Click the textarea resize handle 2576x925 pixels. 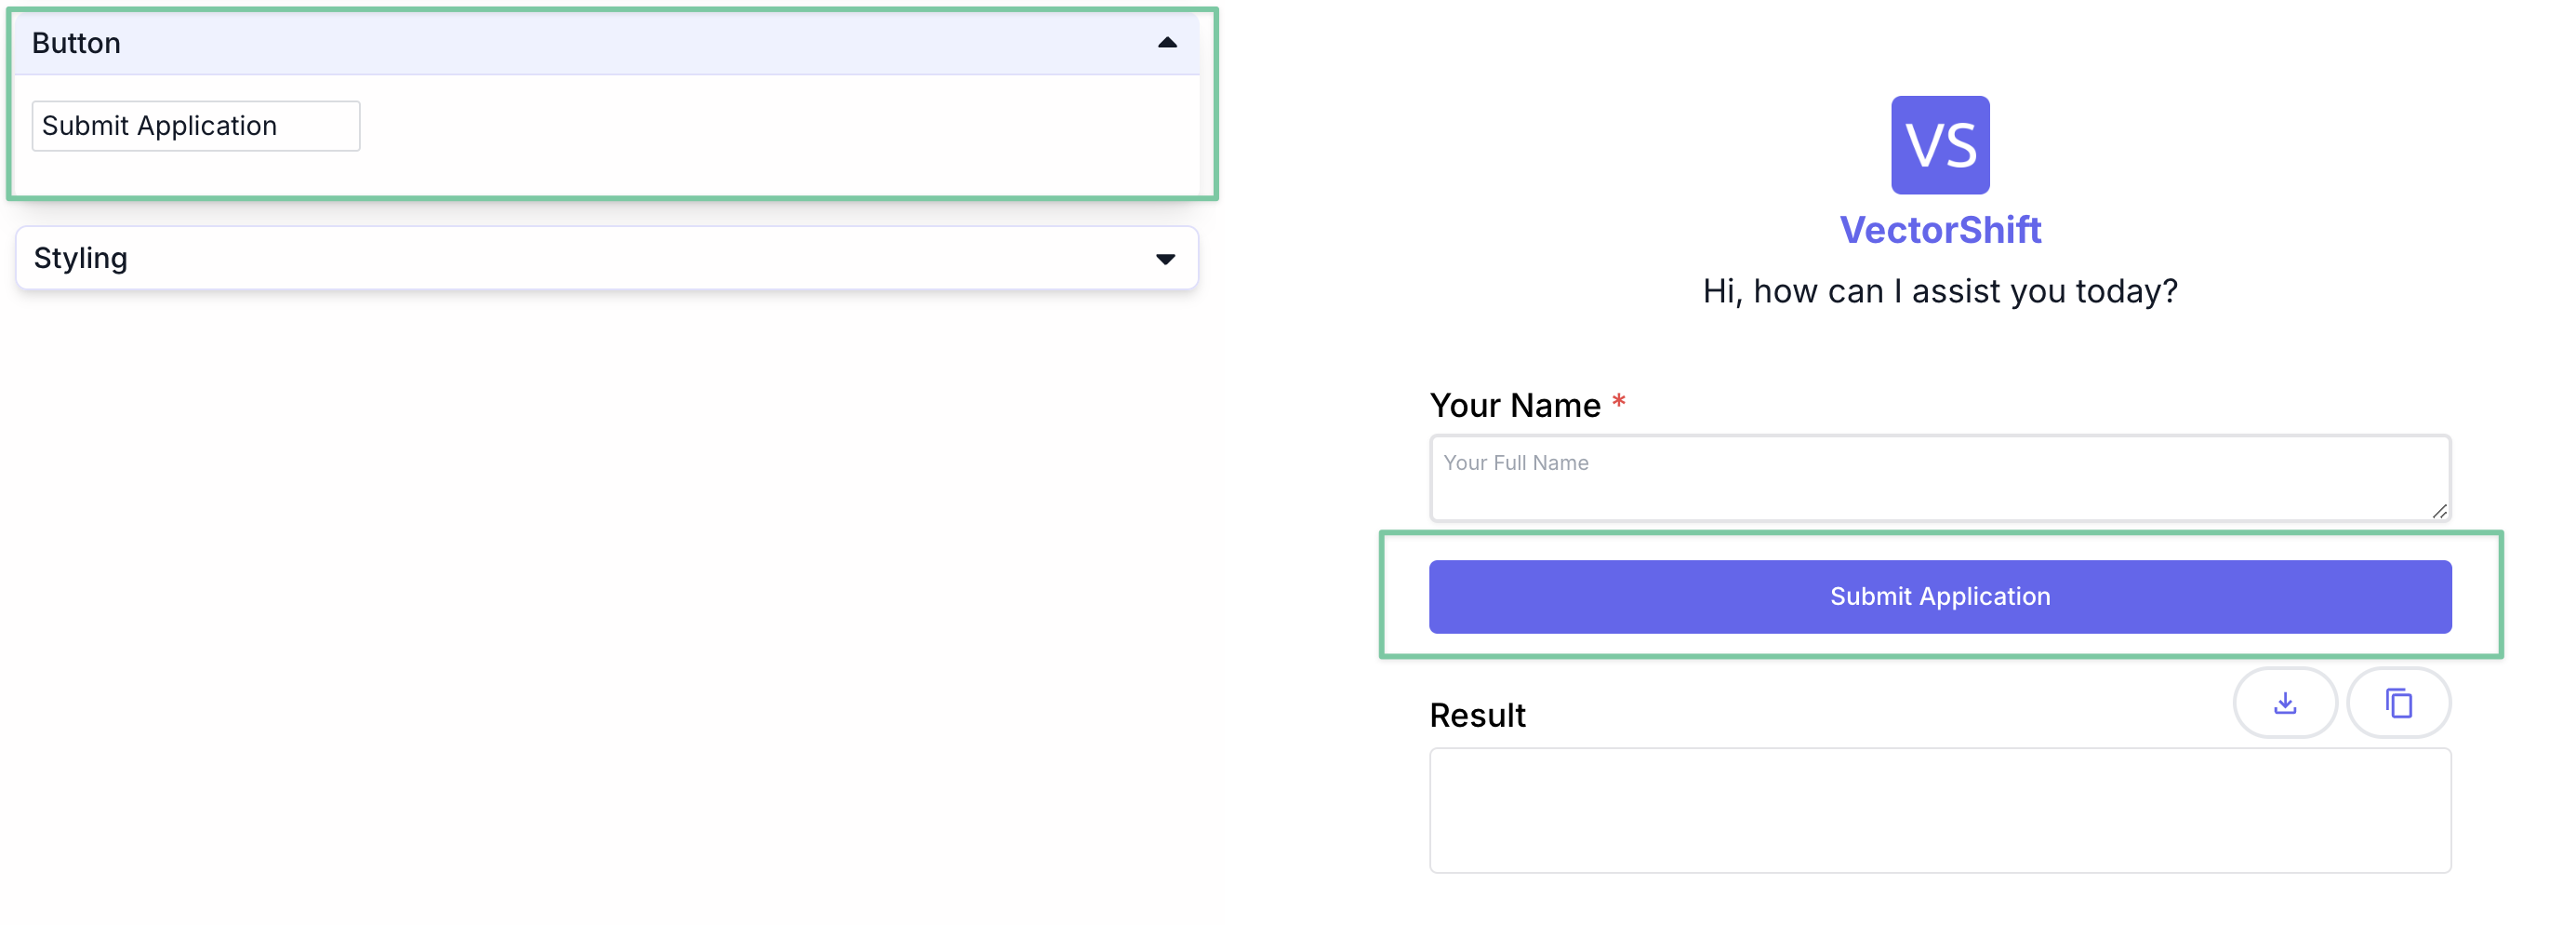coord(2438,511)
